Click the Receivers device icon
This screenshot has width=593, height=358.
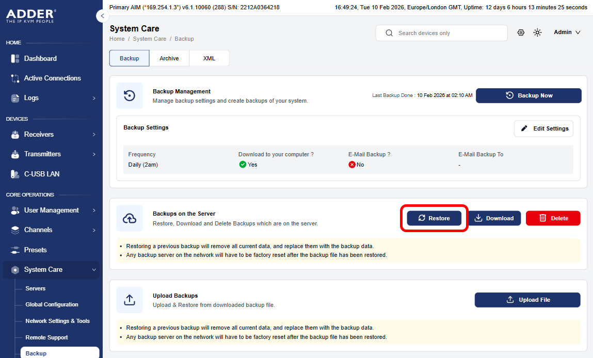coord(15,135)
